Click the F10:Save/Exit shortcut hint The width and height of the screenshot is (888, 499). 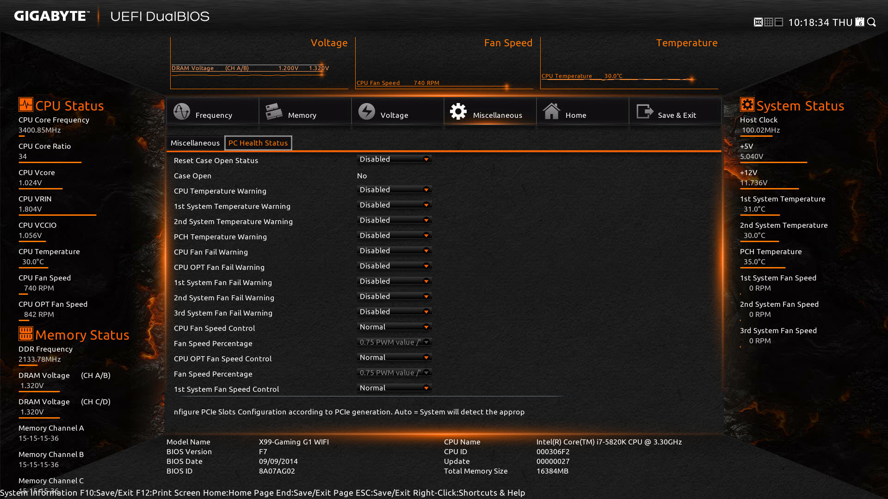pyautogui.click(x=107, y=493)
